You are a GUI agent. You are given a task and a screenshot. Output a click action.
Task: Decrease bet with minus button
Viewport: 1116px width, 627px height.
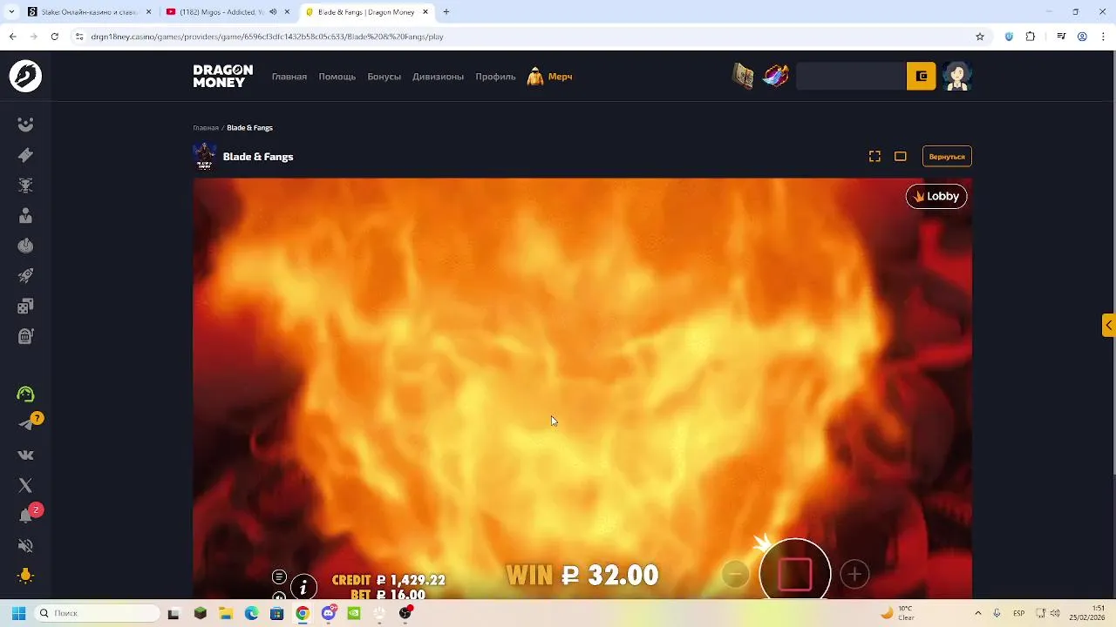(736, 574)
